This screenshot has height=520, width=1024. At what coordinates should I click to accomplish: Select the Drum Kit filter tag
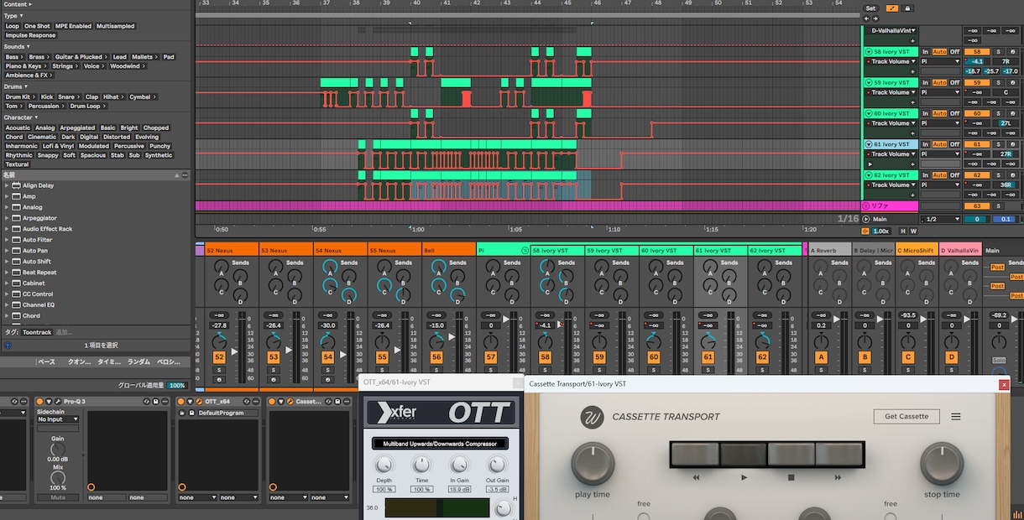coord(18,96)
